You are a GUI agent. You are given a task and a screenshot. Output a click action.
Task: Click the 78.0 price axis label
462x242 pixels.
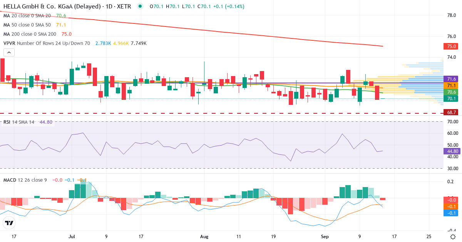coord(452,15)
